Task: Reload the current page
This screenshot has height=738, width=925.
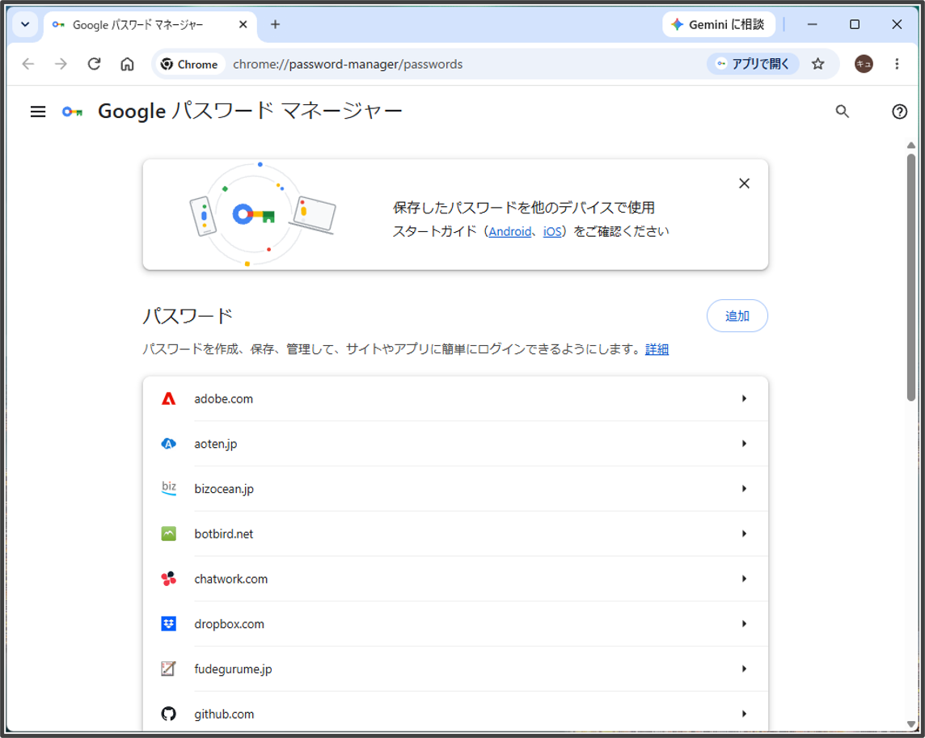Action: (94, 64)
